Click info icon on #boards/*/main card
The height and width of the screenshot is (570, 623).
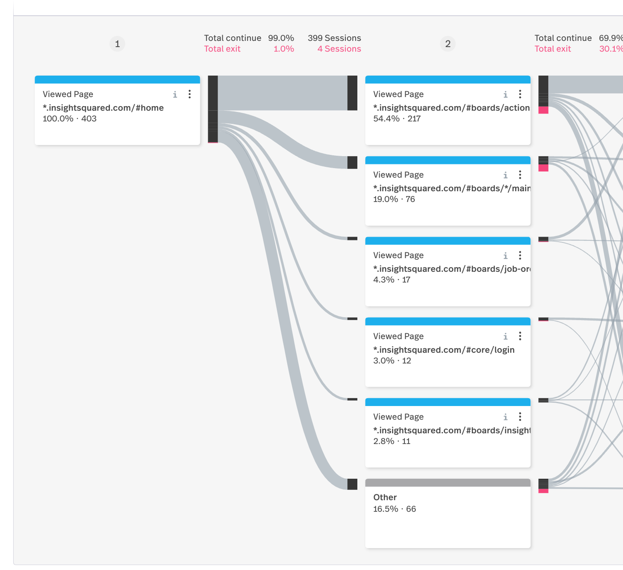point(506,175)
